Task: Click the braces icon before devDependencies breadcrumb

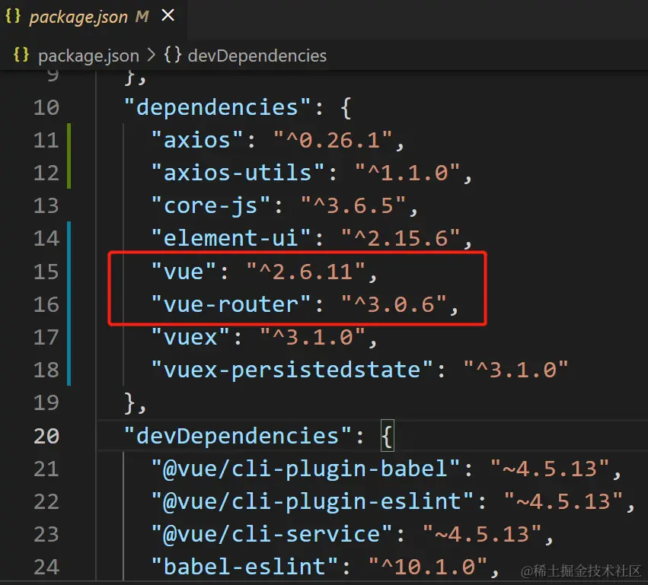Action: (172, 55)
